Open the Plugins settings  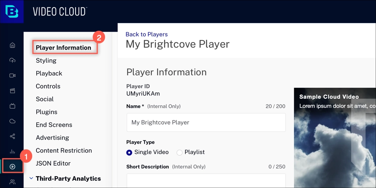(x=47, y=112)
